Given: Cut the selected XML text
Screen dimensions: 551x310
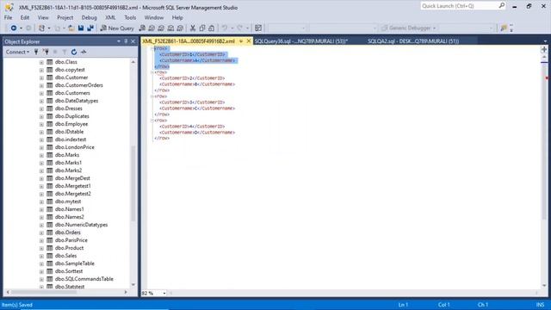Looking at the screenshot, I should [193, 28].
